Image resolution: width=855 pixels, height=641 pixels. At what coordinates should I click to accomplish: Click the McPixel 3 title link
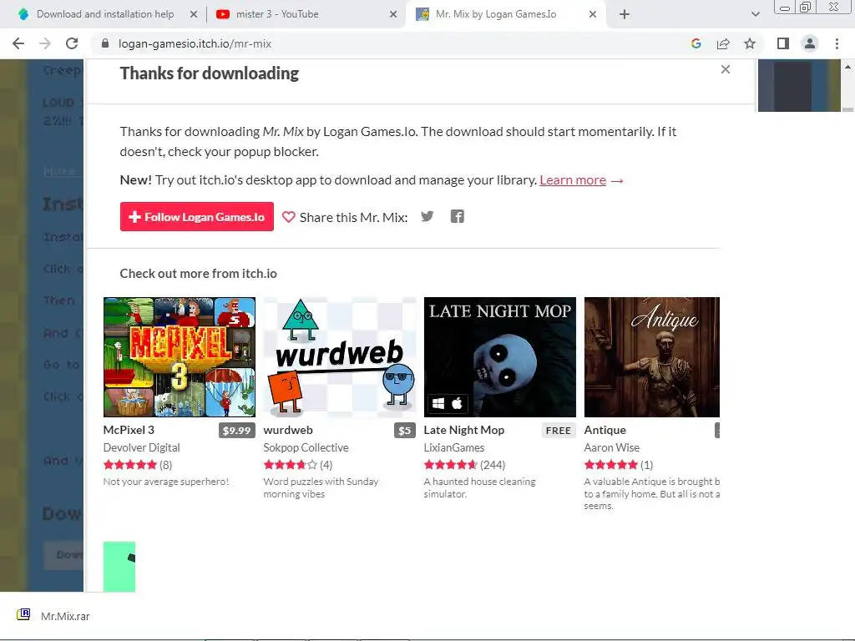pyautogui.click(x=129, y=430)
